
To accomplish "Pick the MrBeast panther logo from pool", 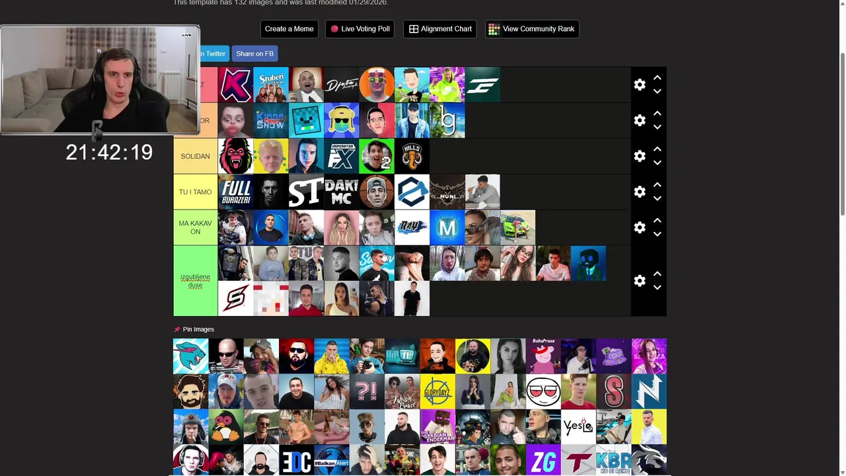I will click(190, 356).
